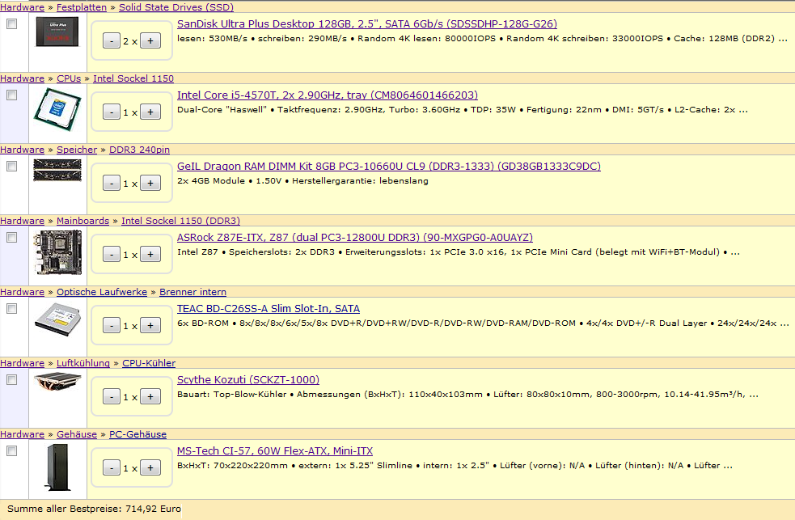Open SanDisk Ultra Plus Desktop 128GB product link
The height and width of the screenshot is (520, 795).
pos(367,23)
